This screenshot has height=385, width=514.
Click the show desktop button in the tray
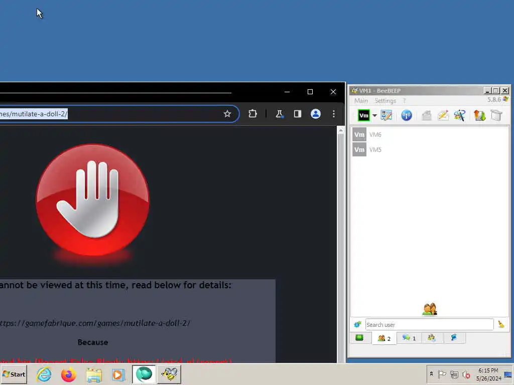508,374
